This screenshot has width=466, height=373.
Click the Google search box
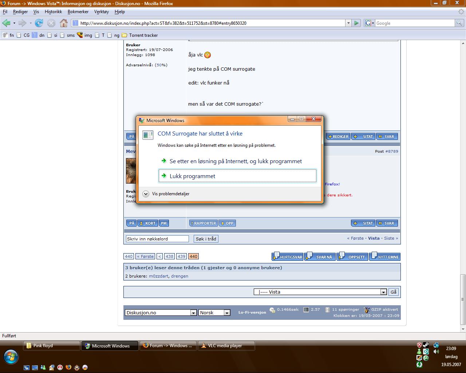(x=415, y=23)
